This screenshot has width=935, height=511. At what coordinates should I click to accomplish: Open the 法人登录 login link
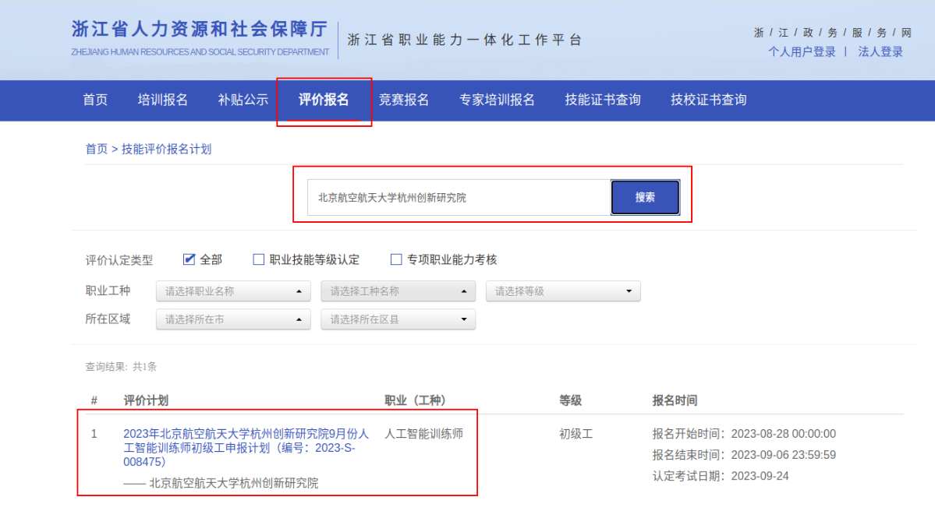coord(880,52)
